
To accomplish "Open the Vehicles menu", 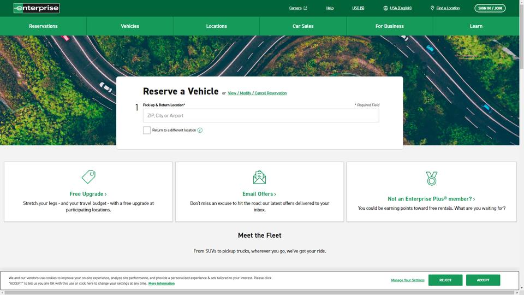I will coord(130,26).
